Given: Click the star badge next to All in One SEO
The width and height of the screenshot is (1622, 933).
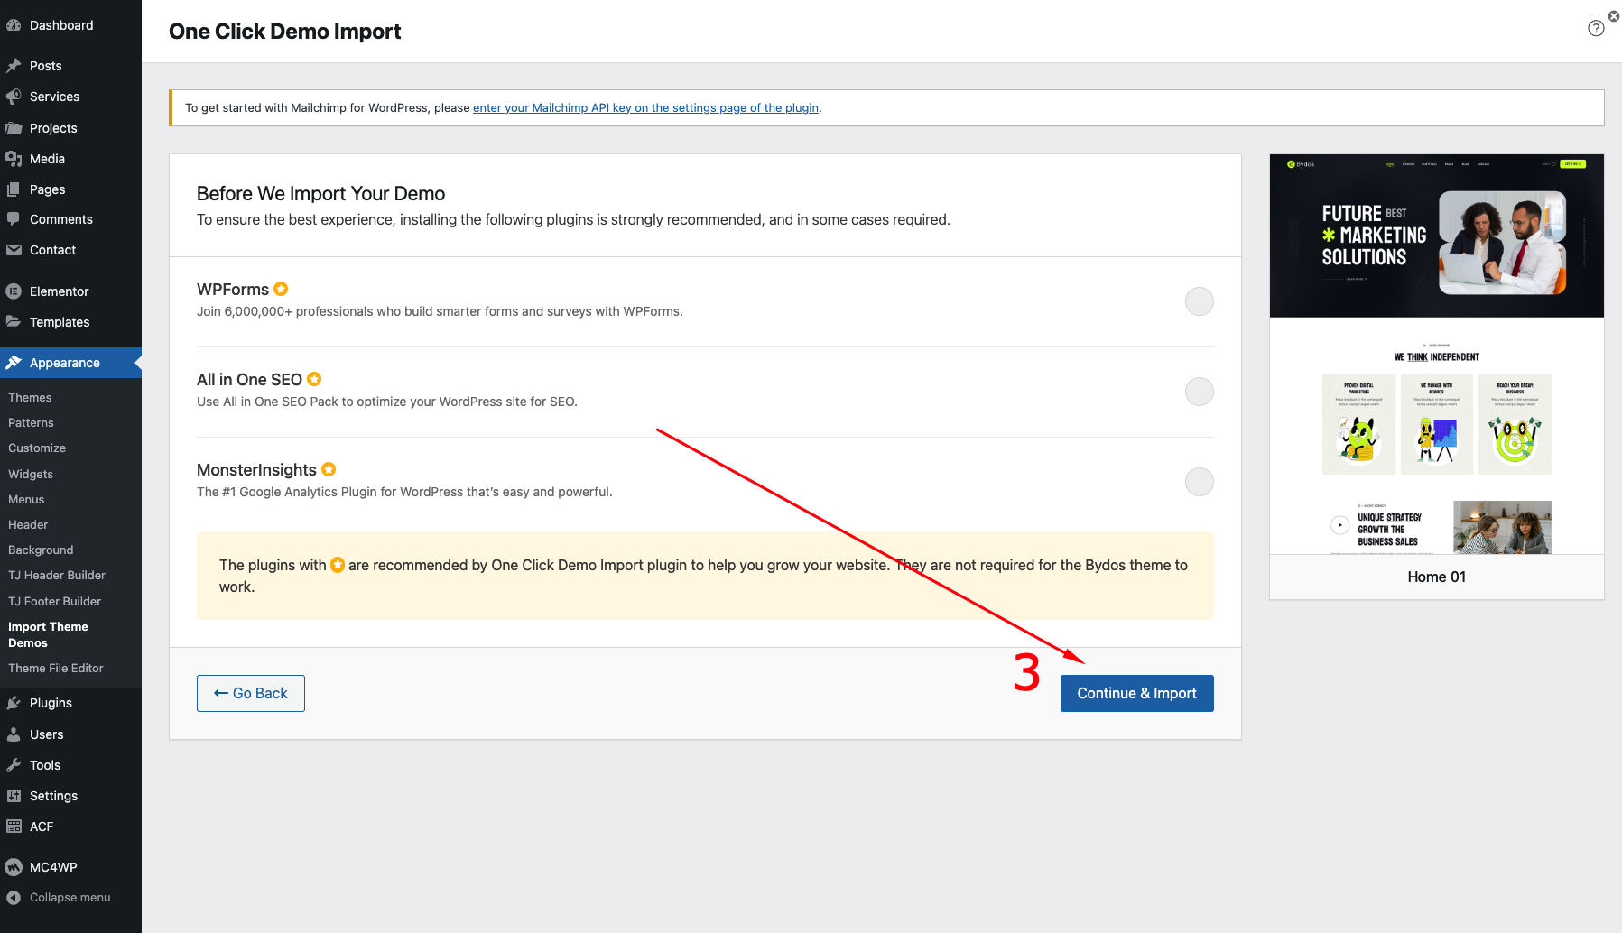Looking at the screenshot, I should (314, 379).
